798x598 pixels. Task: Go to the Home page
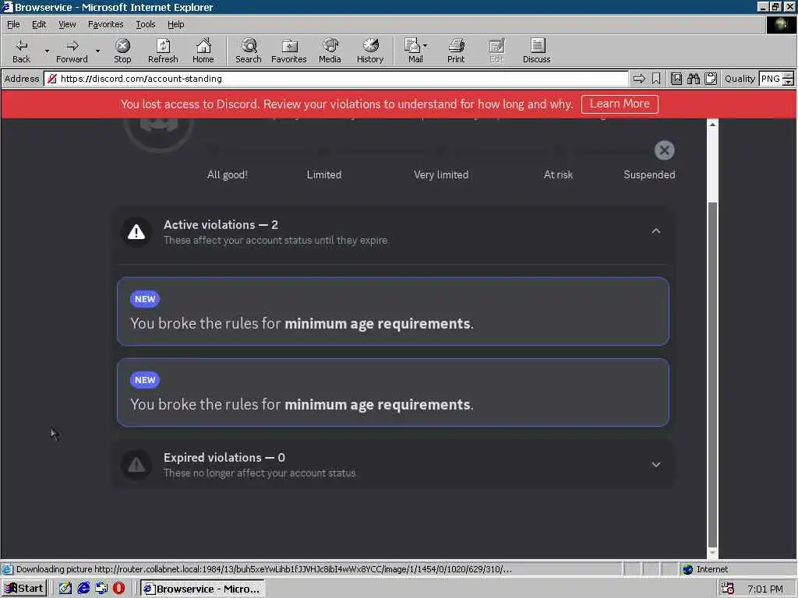(x=203, y=51)
